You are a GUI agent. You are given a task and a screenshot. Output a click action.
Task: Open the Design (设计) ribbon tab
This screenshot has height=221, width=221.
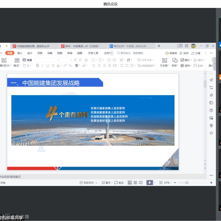pos(30,53)
